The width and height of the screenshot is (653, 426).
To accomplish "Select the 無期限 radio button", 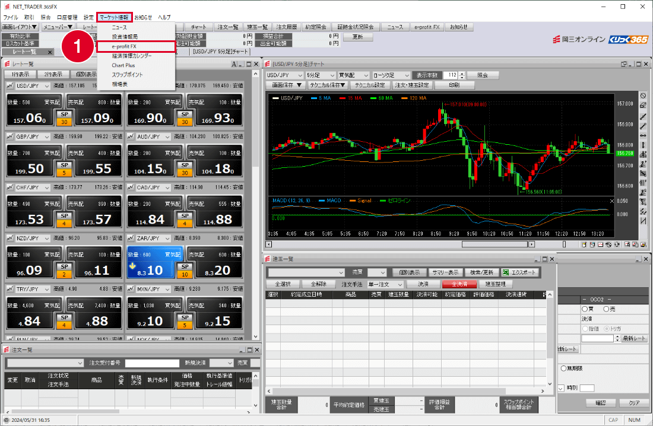I will tap(563, 368).
